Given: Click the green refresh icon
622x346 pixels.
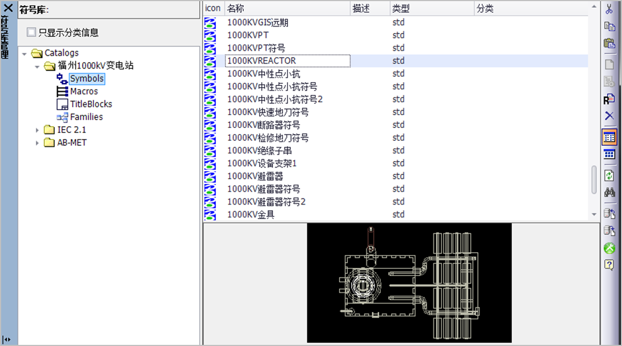Looking at the screenshot, I should coord(609,176).
